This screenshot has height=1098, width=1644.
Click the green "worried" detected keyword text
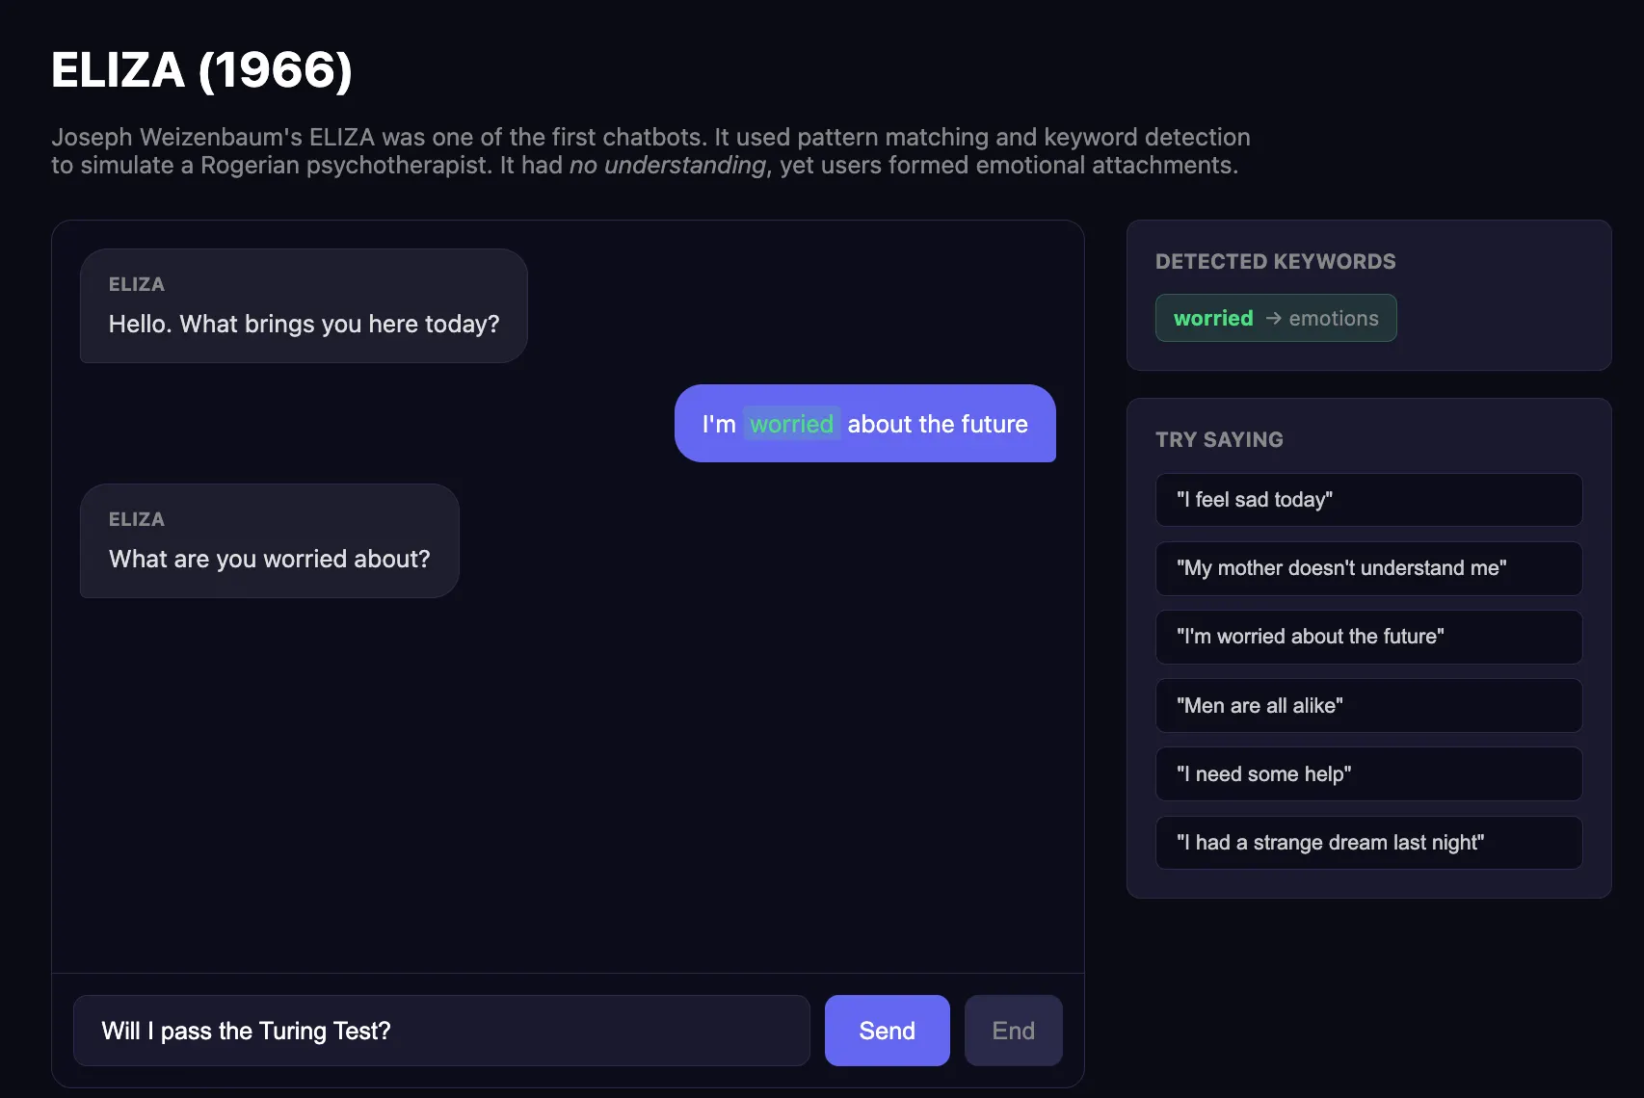(1213, 319)
